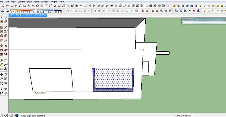Select the Pan hand tool
226x117 pixels.
pyautogui.click(x=6, y=74)
